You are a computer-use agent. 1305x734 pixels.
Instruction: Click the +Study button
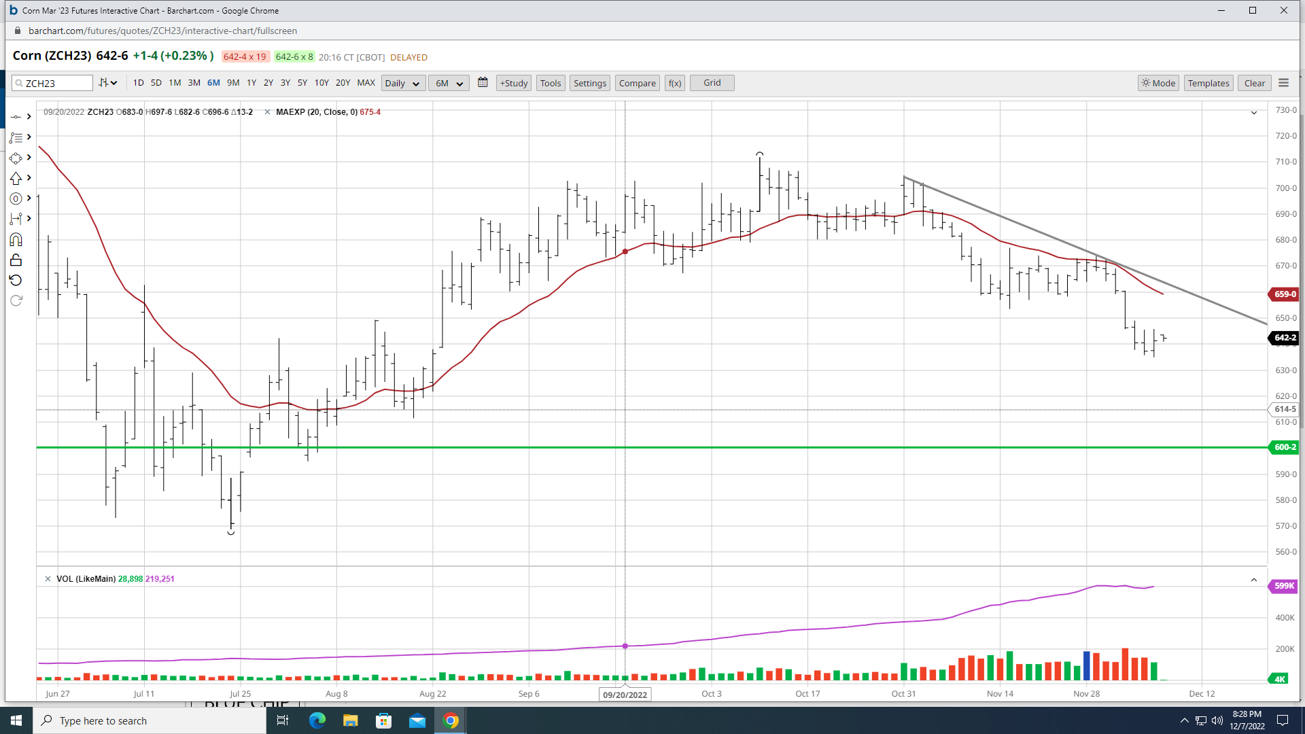coord(513,83)
